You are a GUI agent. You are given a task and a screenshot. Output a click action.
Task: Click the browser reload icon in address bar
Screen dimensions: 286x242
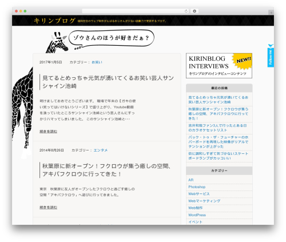pyautogui.click(x=186, y=11)
